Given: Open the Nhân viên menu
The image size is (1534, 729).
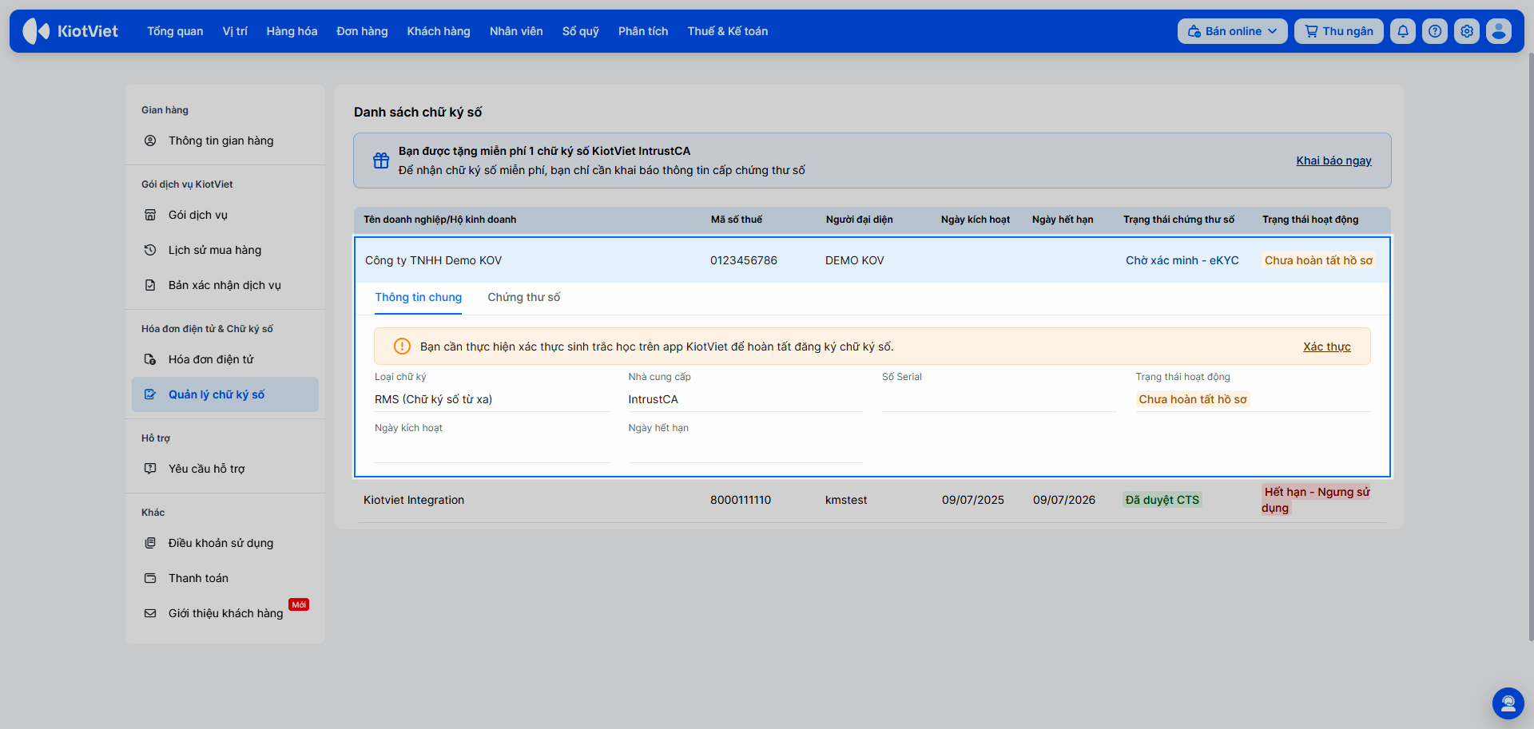Looking at the screenshot, I should (516, 31).
